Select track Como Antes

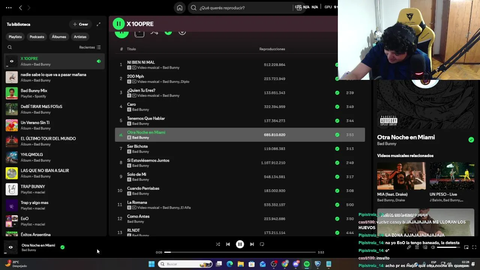click(240, 219)
